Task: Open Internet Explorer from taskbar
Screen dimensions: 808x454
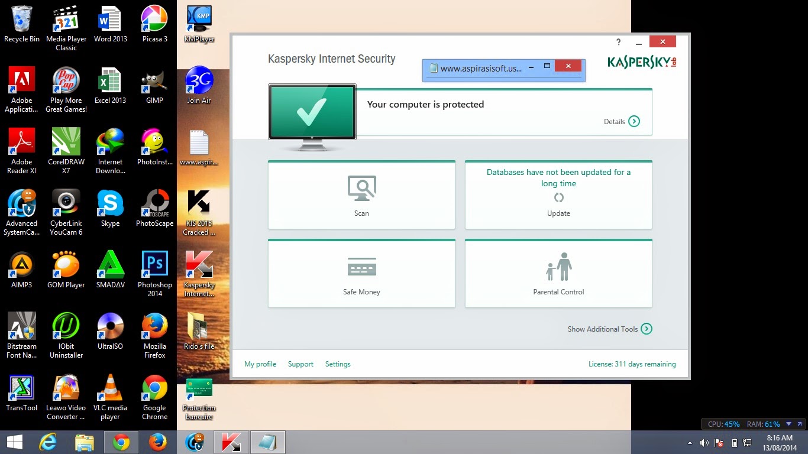Action: click(48, 442)
